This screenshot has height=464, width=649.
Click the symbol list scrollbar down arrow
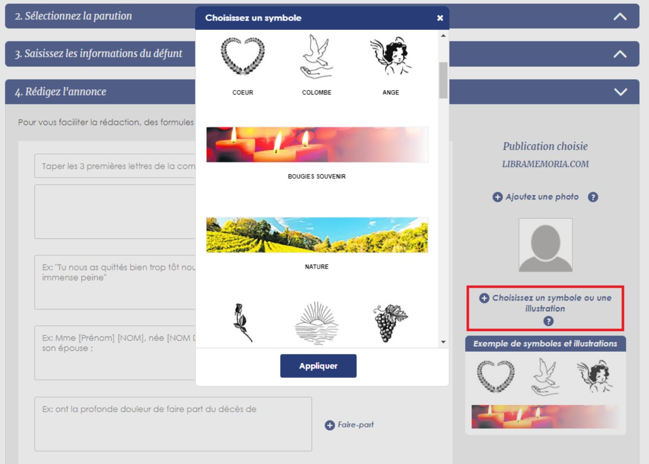pos(443,342)
